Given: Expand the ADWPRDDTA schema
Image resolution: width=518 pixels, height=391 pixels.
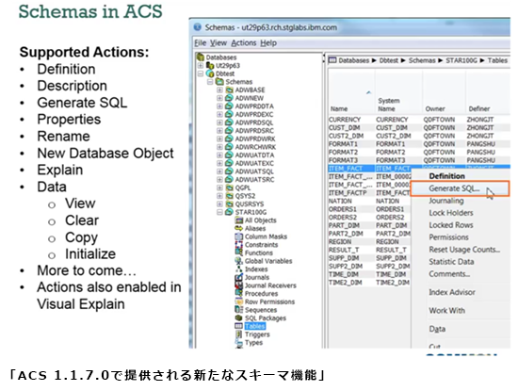Looking at the screenshot, I should click(219, 106).
